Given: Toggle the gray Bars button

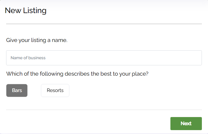Looking at the screenshot, I should click(x=17, y=91).
